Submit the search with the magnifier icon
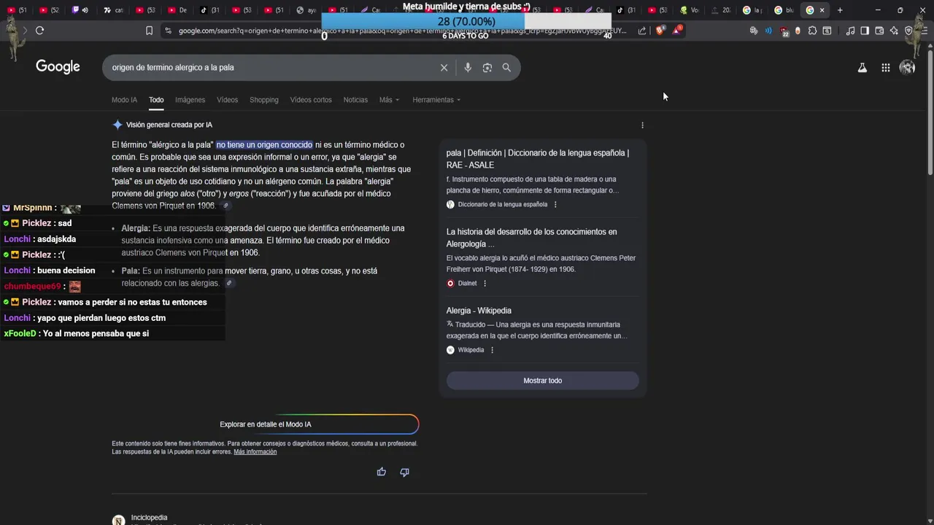This screenshot has height=525, width=934. (506, 67)
